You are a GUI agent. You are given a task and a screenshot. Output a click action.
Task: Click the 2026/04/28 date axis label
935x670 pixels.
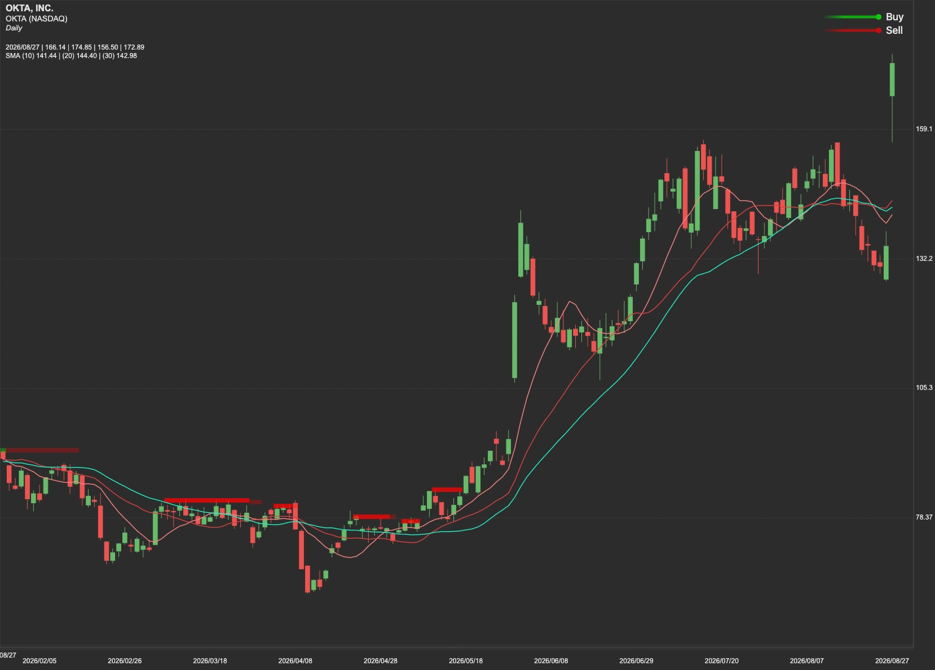point(380,661)
